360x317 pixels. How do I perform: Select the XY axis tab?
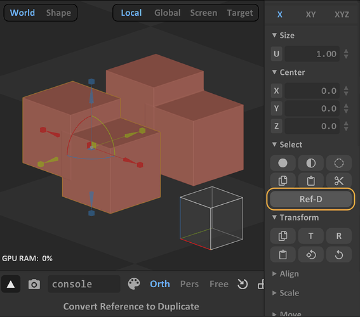(310, 15)
